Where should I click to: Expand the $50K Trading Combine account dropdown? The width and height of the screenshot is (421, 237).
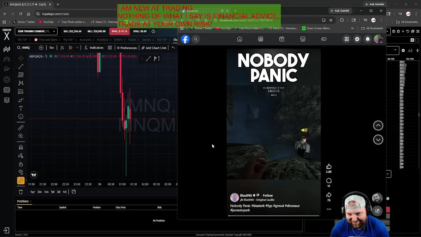coord(36,31)
